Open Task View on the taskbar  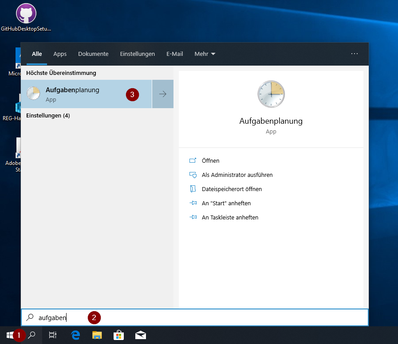point(53,335)
